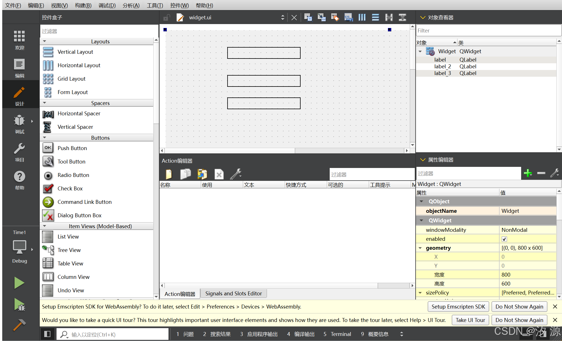562x341 pixels.
Task: Click the Build hammer icon
Action: 19,325
